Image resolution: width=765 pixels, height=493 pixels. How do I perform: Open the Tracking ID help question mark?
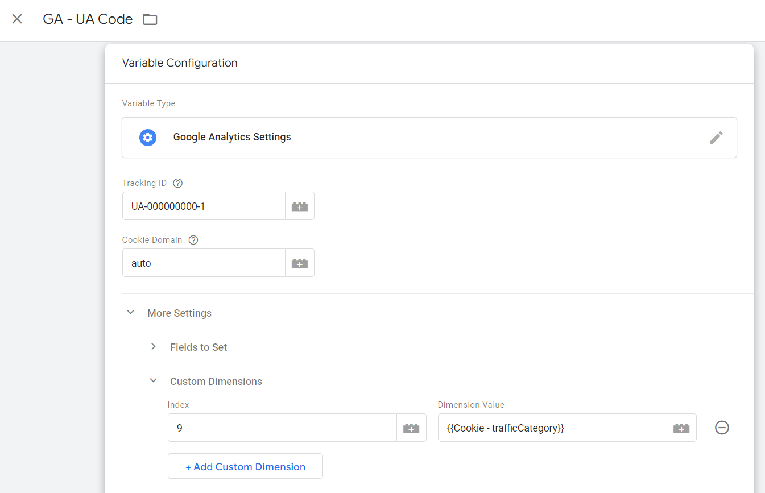point(177,183)
